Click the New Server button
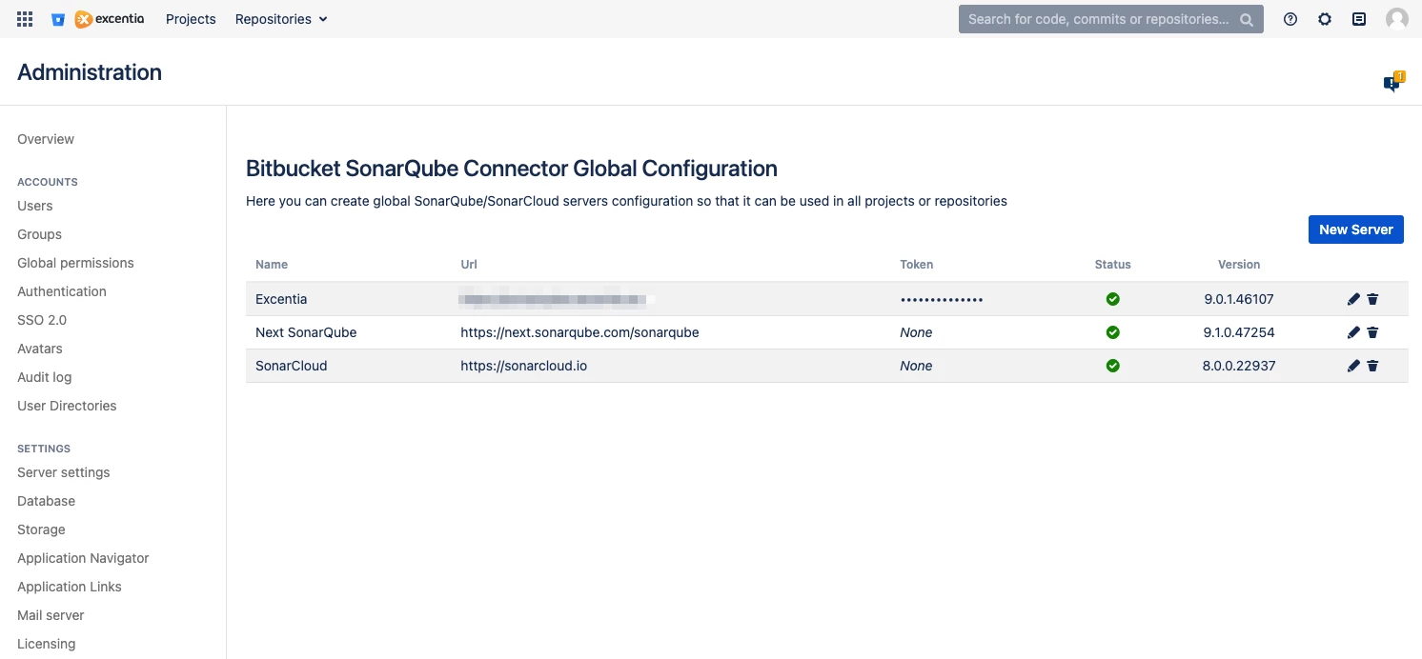Screen dimensions: 1422x659 pyautogui.click(x=1355, y=229)
